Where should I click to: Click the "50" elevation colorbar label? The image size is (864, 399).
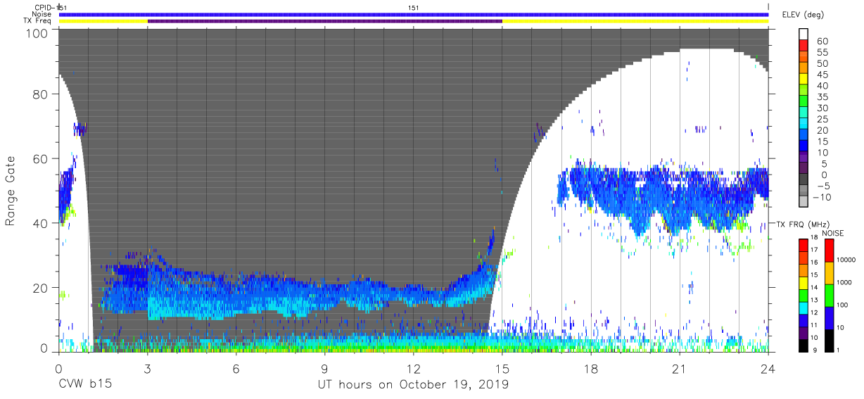coord(822,64)
